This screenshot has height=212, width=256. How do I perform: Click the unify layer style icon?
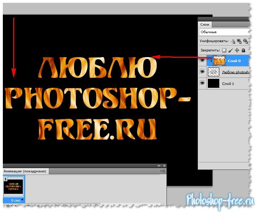tap(246, 41)
